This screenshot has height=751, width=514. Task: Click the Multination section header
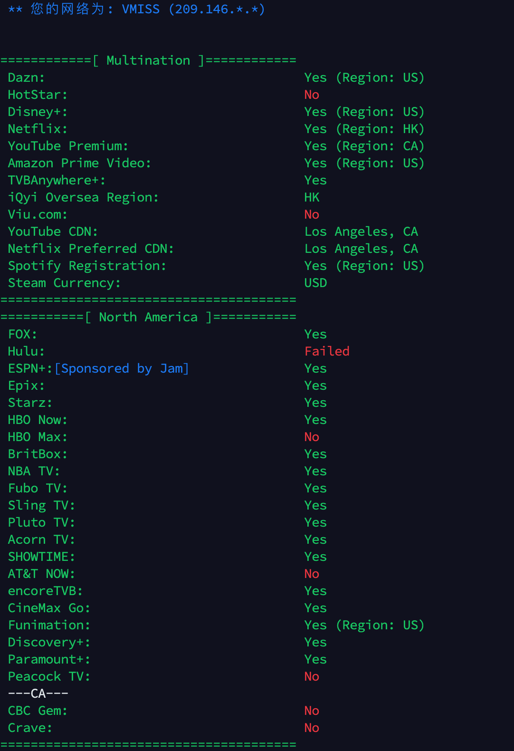pos(148,61)
